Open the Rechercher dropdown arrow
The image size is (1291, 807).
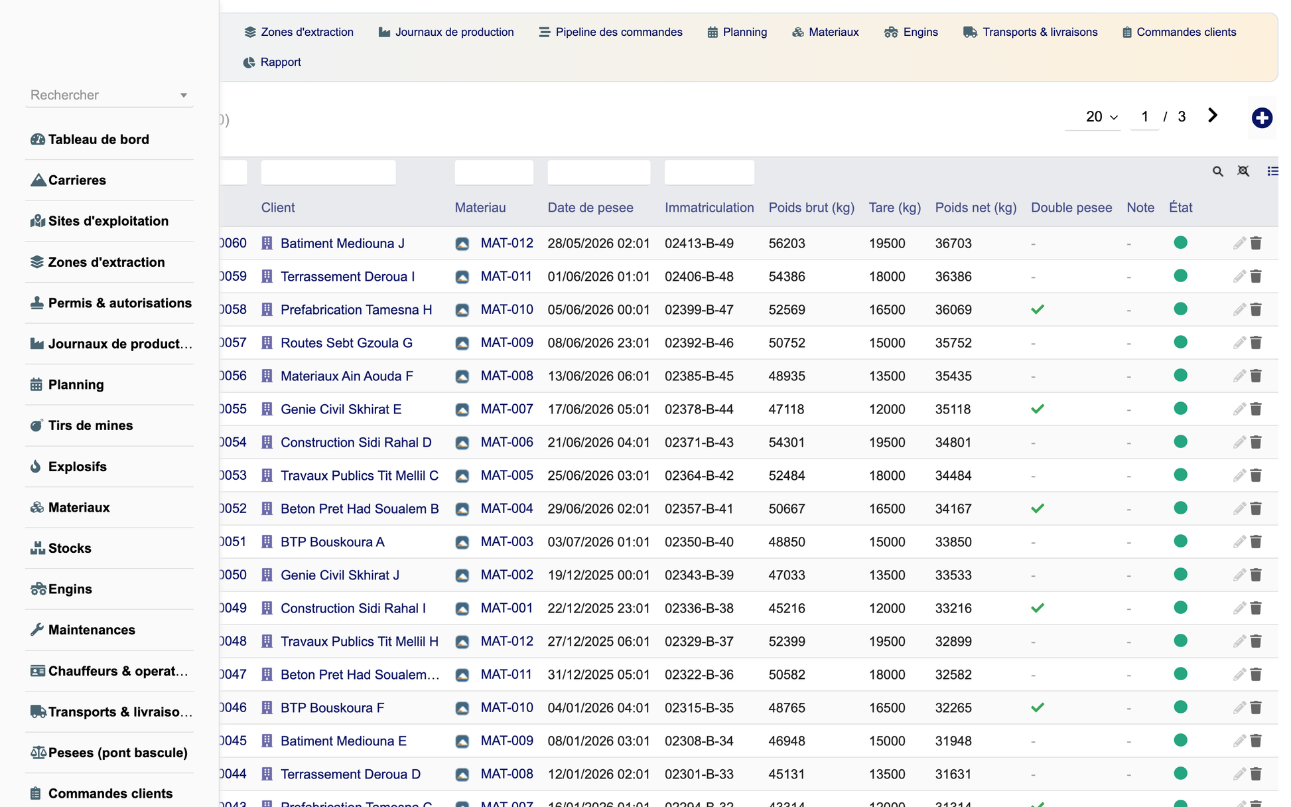coord(184,96)
